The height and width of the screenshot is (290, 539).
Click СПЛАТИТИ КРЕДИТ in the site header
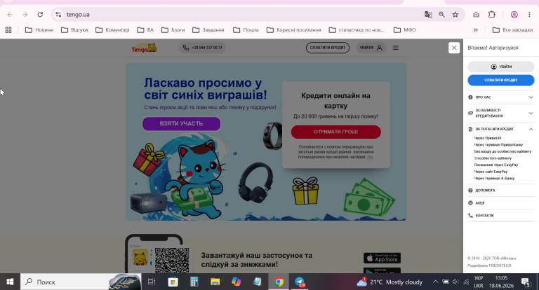[x=328, y=48]
